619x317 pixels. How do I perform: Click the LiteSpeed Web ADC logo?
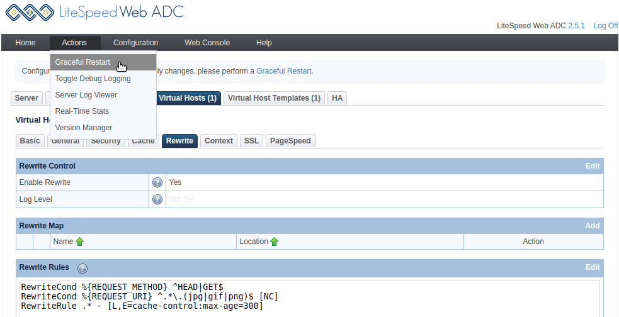(94, 12)
